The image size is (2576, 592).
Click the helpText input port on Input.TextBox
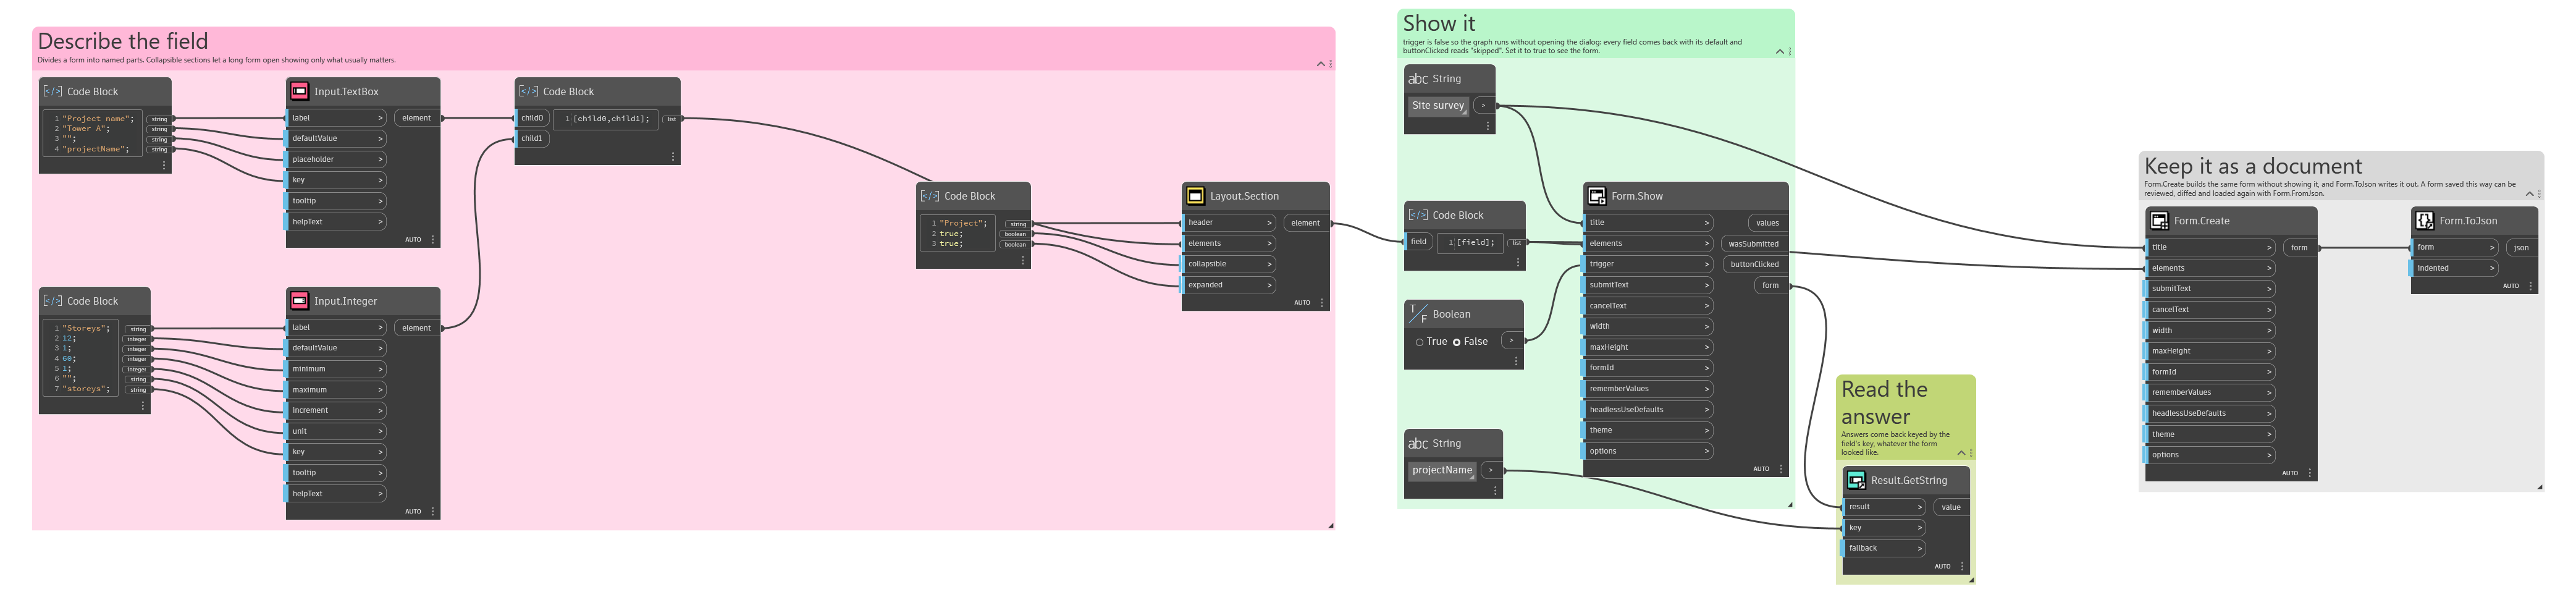click(x=336, y=222)
